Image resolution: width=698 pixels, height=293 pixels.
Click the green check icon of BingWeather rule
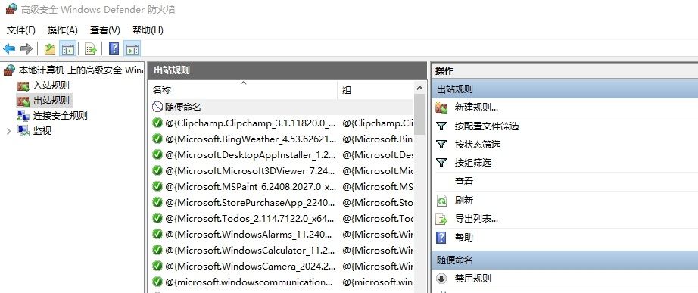[x=157, y=139]
